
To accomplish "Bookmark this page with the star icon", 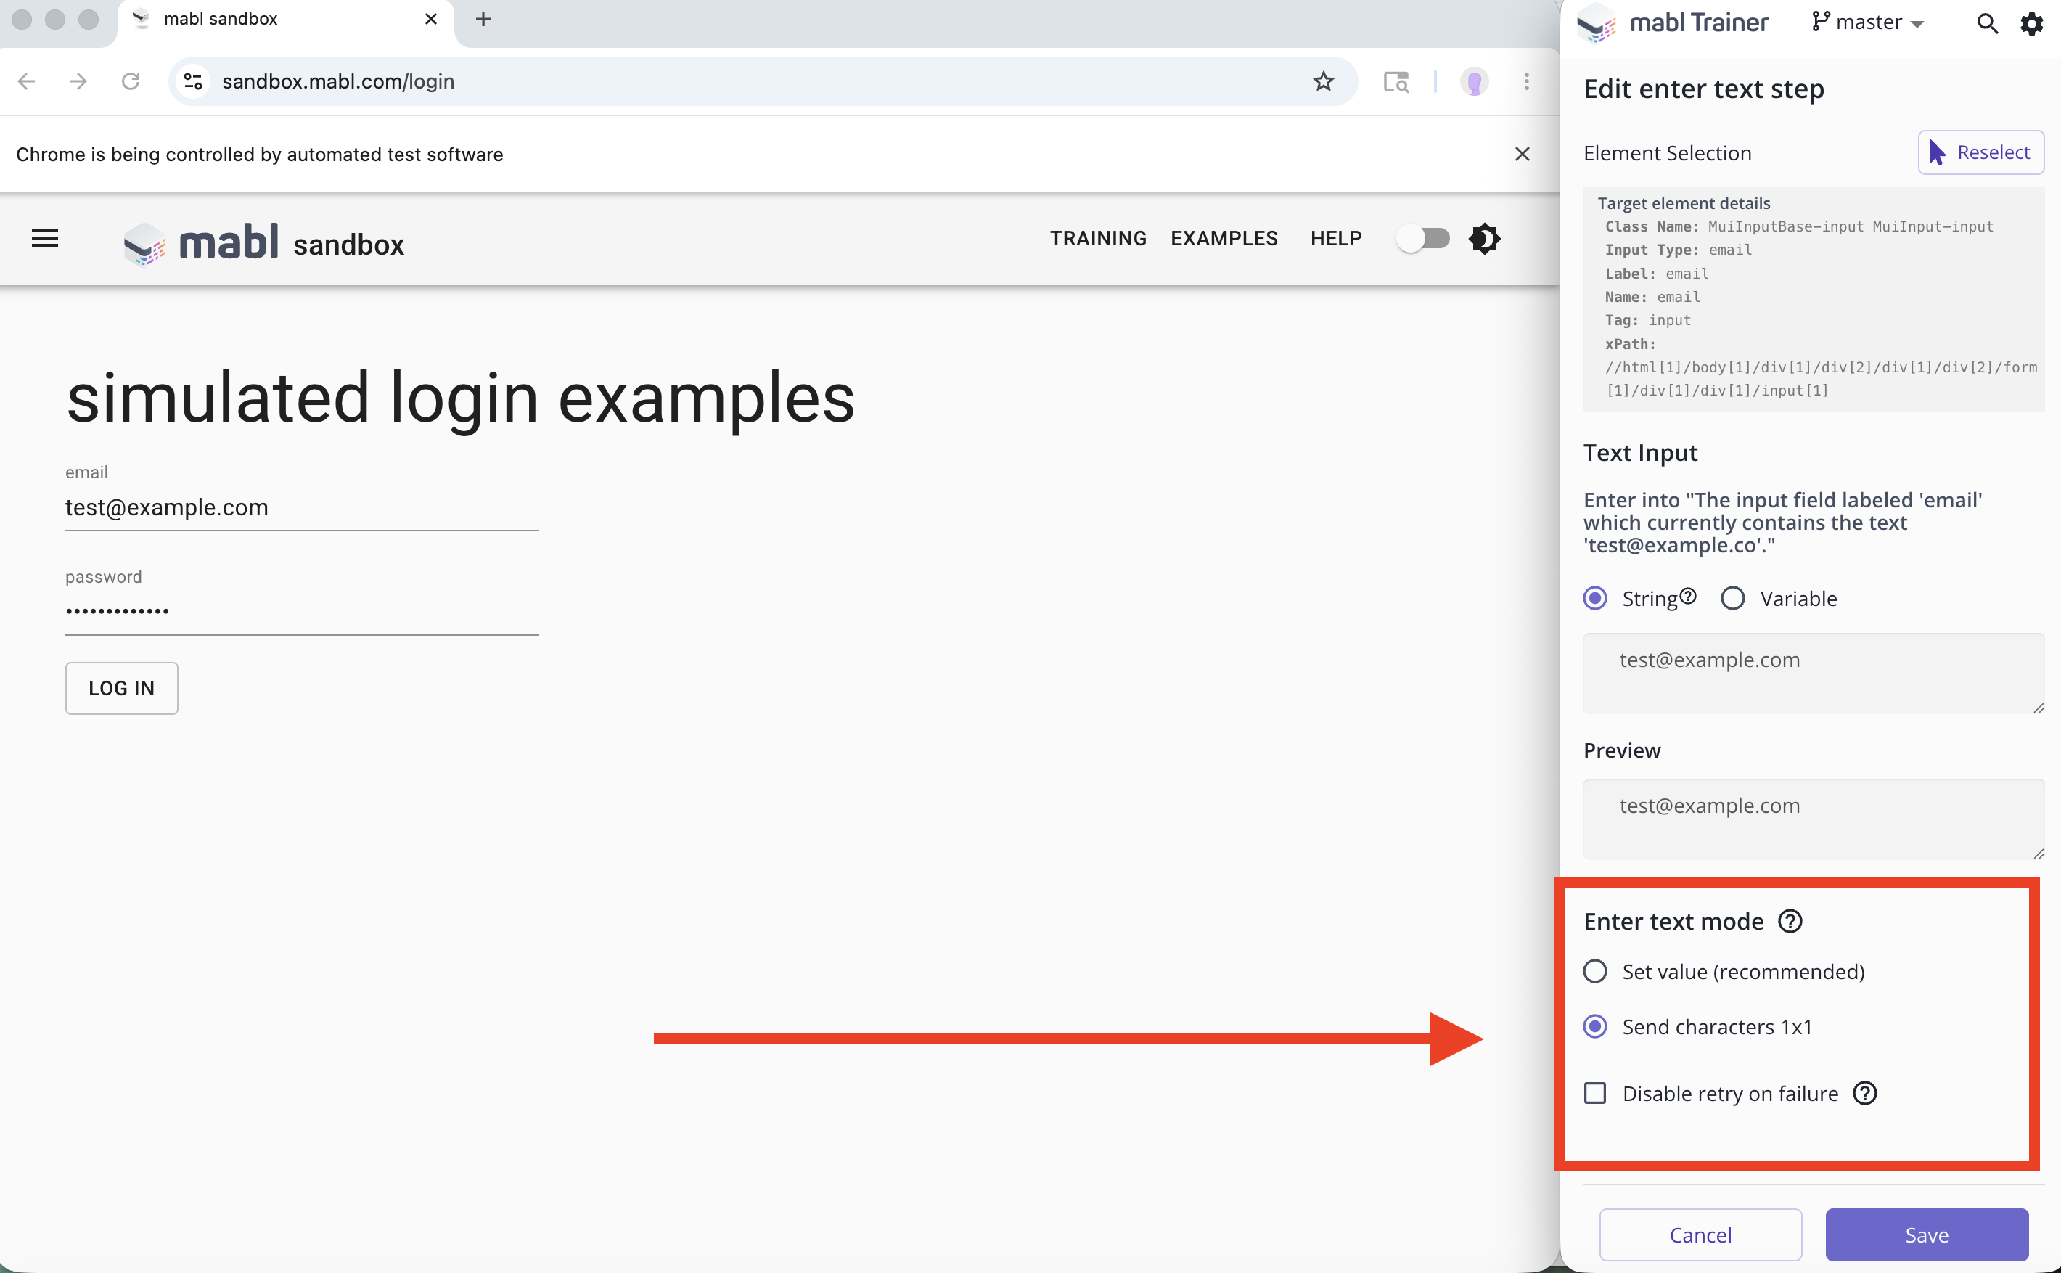I will tap(1324, 81).
